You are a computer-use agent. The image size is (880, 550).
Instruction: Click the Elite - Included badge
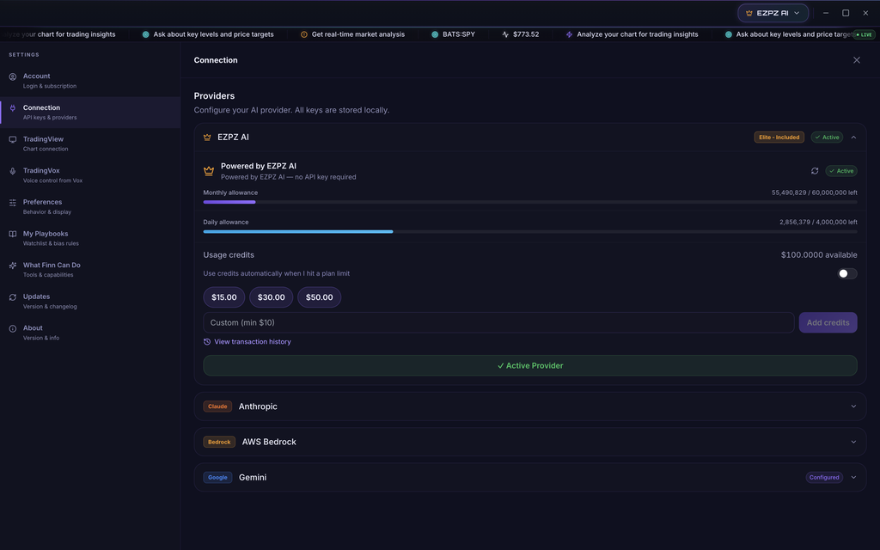click(x=779, y=137)
